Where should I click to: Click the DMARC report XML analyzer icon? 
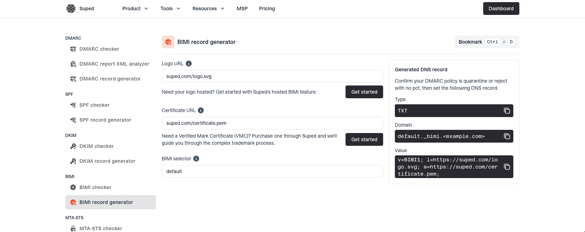pyautogui.click(x=73, y=64)
